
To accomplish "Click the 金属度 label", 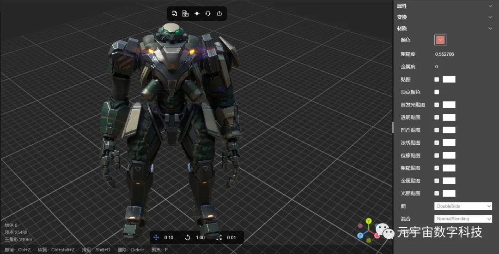I will (x=408, y=67).
